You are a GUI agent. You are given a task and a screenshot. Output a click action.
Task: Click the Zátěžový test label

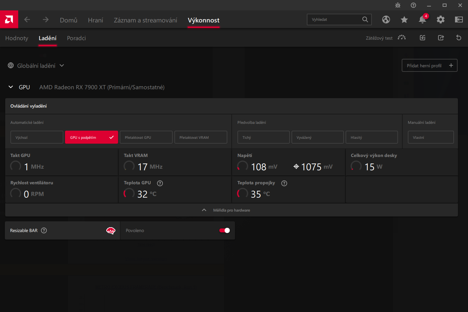tap(379, 38)
